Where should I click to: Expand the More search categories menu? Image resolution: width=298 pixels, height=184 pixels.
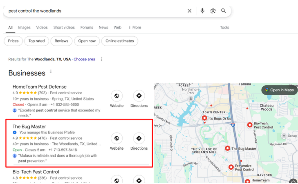point(134,27)
